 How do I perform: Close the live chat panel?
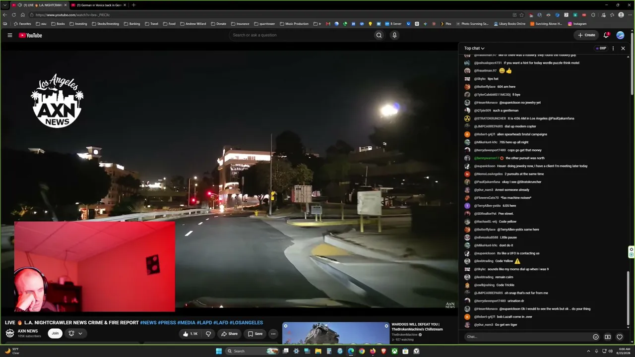[x=623, y=48]
